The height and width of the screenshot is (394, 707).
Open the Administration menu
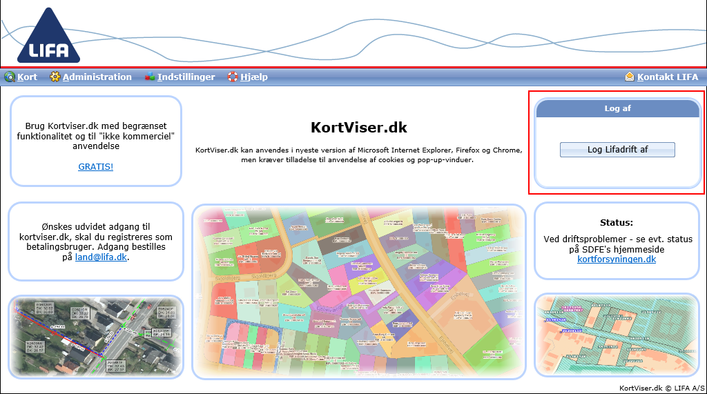[x=97, y=77]
